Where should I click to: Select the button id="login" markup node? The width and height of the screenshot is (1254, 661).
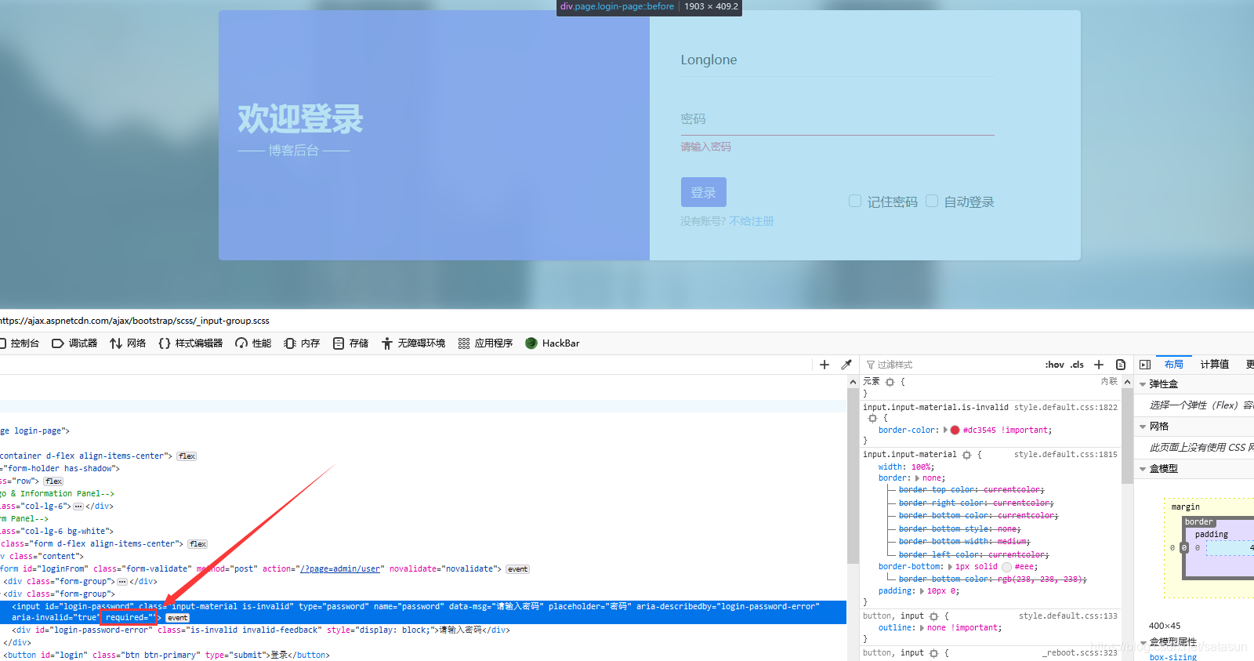(x=166, y=656)
